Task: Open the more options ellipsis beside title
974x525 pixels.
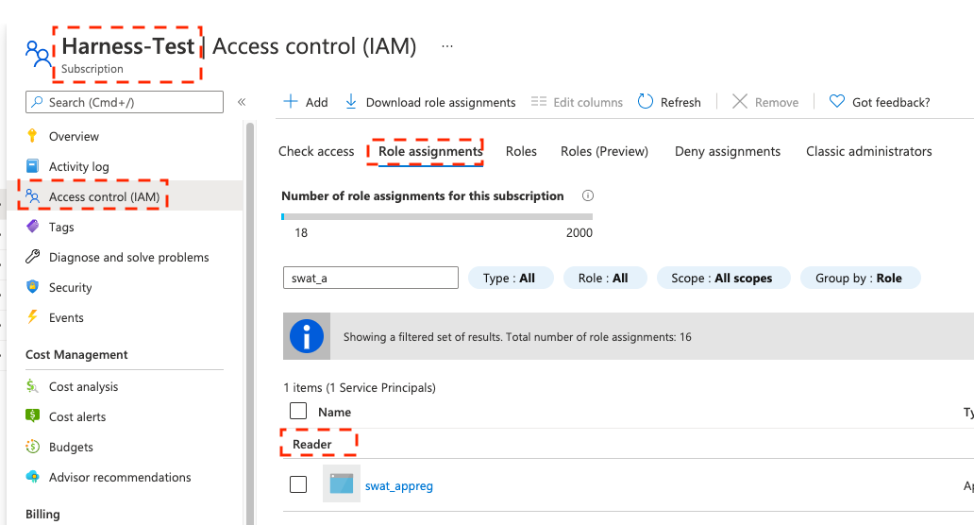Action: point(447,46)
